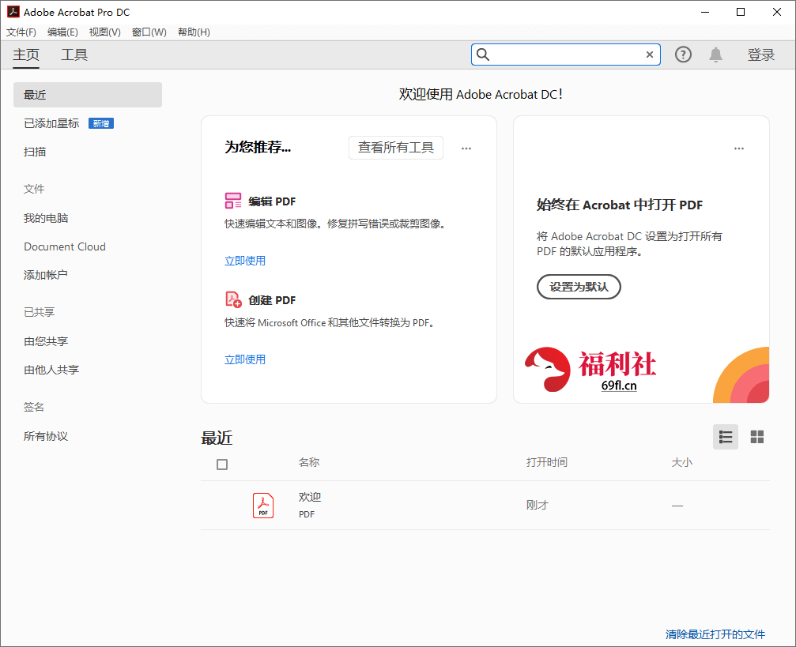Open the help question mark icon
The image size is (796, 647).
pos(683,55)
